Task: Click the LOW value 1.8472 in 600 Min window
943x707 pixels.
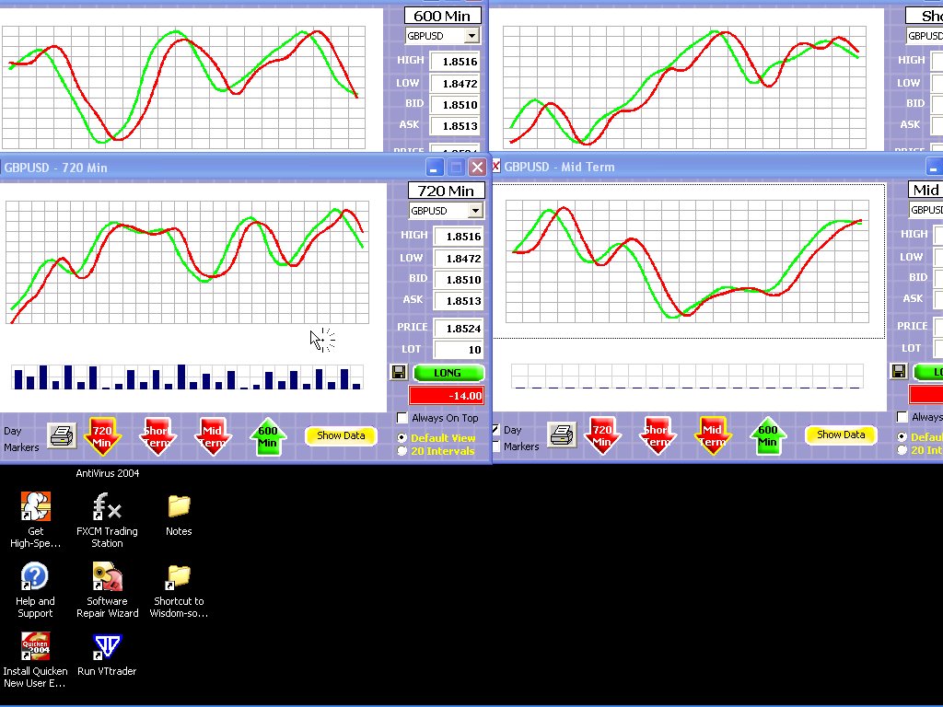Action: (x=455, y=84)
